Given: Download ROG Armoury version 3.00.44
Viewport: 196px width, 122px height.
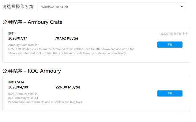Looking at the screenshot, I should [x=170, y=93].
